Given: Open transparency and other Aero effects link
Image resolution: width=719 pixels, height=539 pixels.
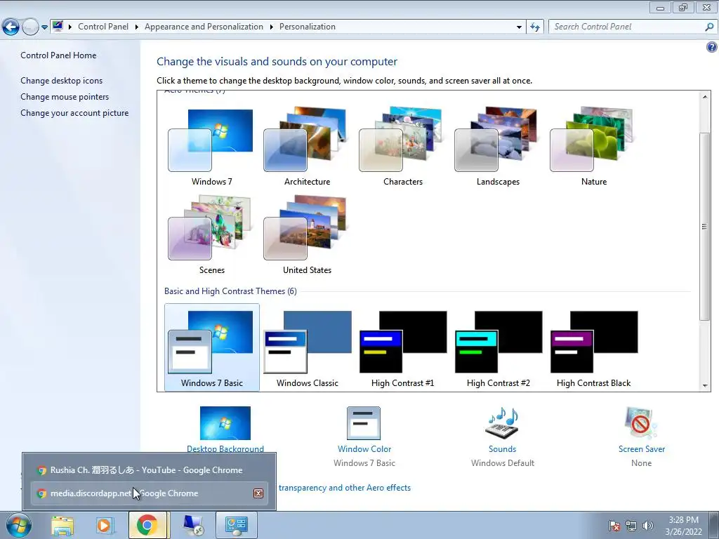Looking at the screenshot, I should point(344,488).
